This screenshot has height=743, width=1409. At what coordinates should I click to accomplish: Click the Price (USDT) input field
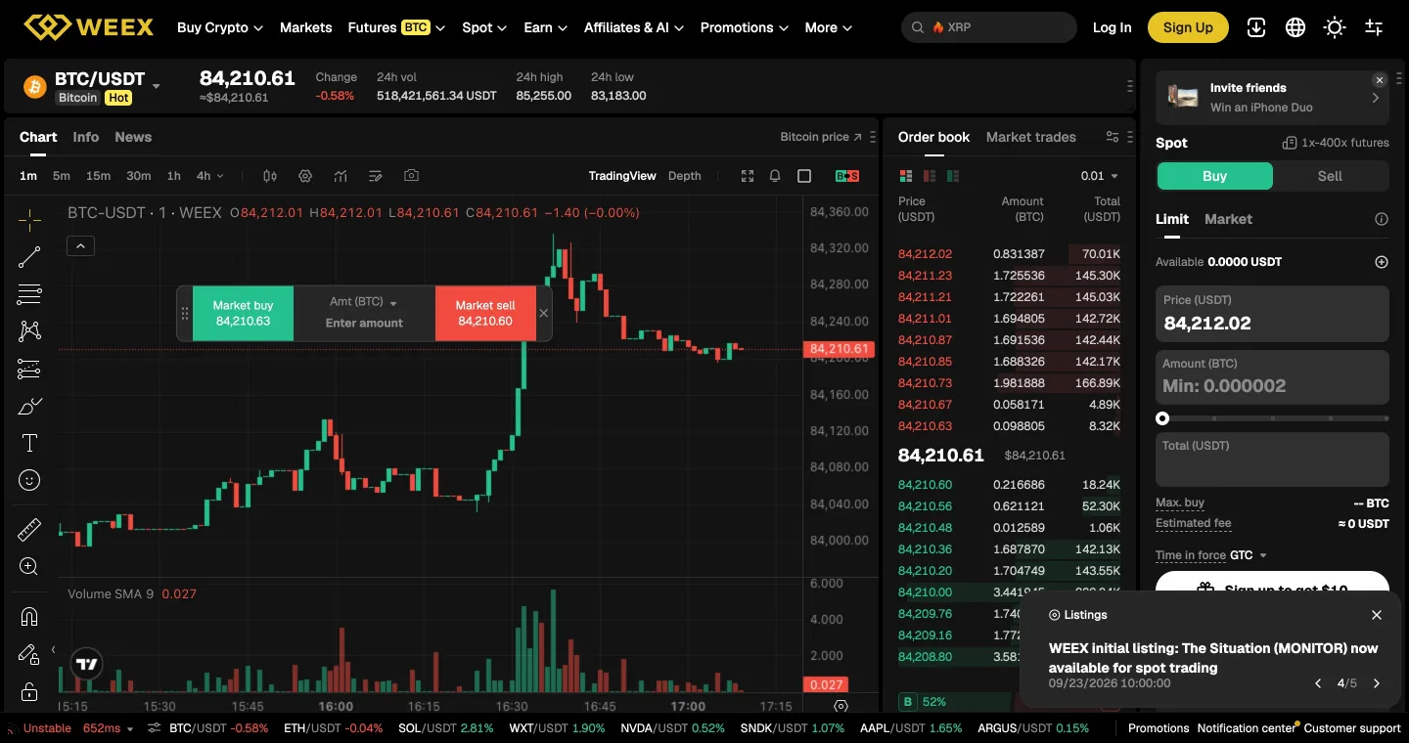(1272, 313)
